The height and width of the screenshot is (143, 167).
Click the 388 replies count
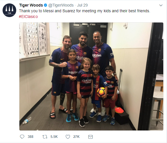point(30,137)
